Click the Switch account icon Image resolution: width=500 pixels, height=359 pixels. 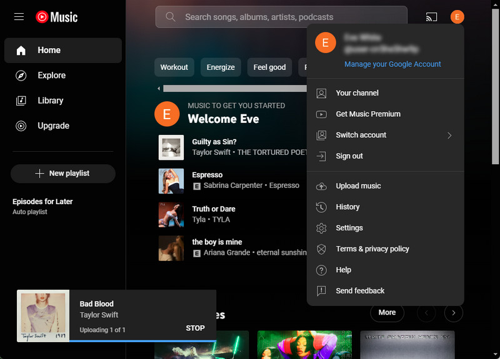click(x=321, y=135)
